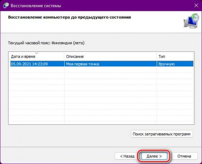The image size is (202, 164).
Task: Click the Восстановление компьютера до предыдущего состояния heading
Action: click(69, 17)
